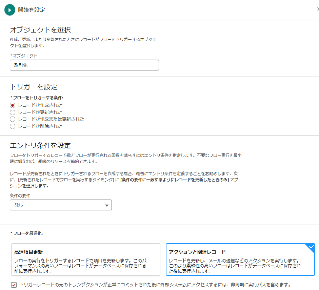Viewport: 319px width, 290px height.
Task: Click the オブジェクト input field with 取引先
Action: (84, 65)
